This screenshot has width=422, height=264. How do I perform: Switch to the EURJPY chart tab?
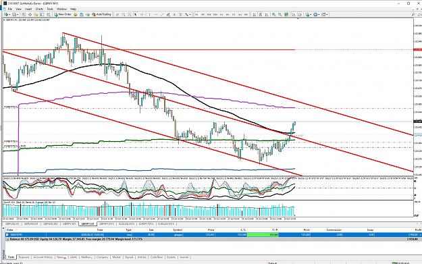(x=147, y=224)
